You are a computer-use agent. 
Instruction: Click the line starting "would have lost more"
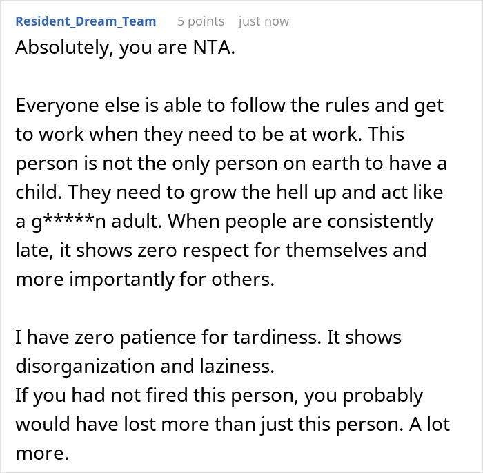click(232, 424)
